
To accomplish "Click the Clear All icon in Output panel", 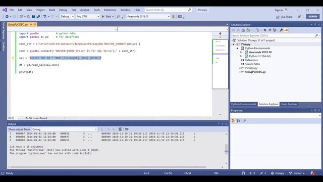I will 120,129.
